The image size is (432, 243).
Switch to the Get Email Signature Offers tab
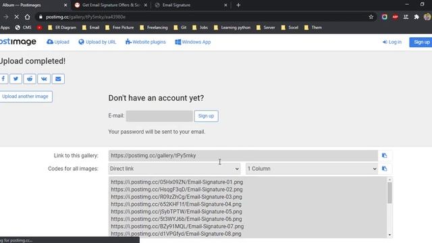point(111,5)
